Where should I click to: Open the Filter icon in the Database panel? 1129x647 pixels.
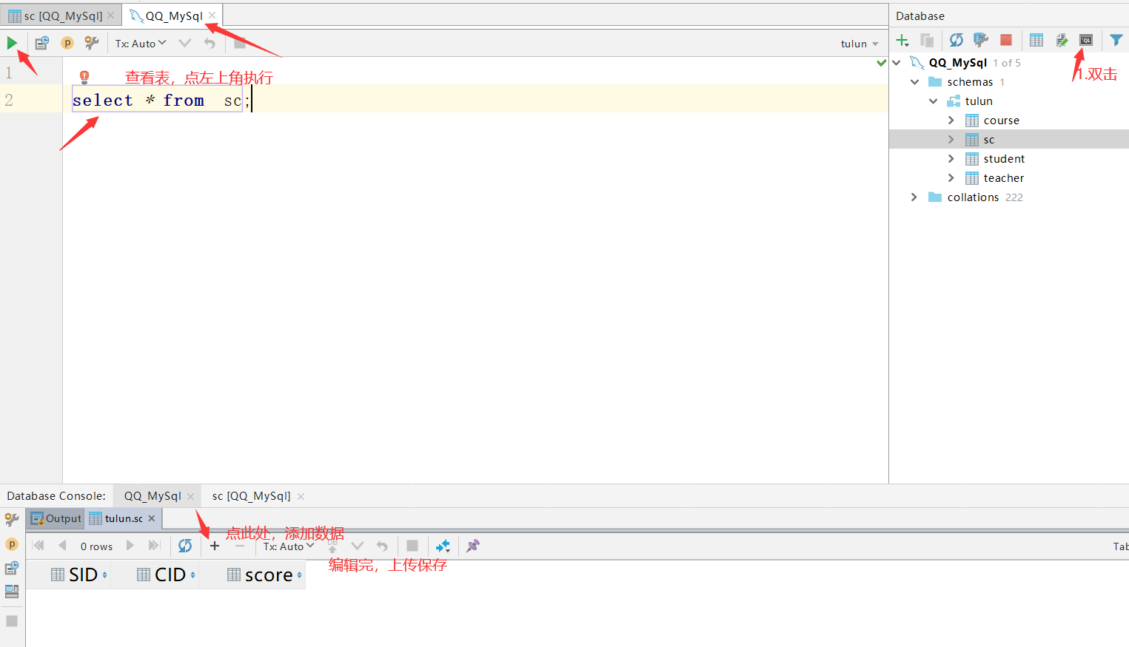(1116, 40)
